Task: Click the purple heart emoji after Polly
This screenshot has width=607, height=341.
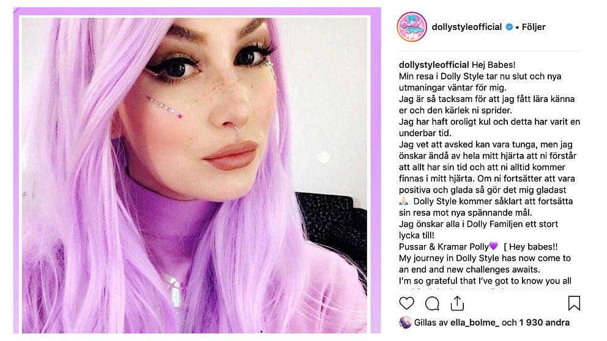Action: click(x=493, y=246)
